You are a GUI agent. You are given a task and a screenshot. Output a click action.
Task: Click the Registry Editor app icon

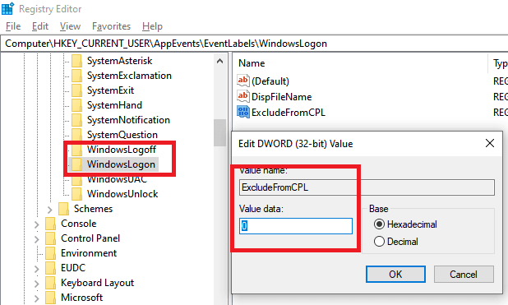click(7, 8)
